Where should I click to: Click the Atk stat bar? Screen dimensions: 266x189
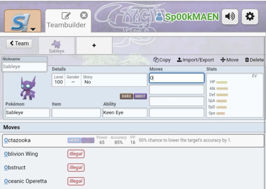pos(222,88)
